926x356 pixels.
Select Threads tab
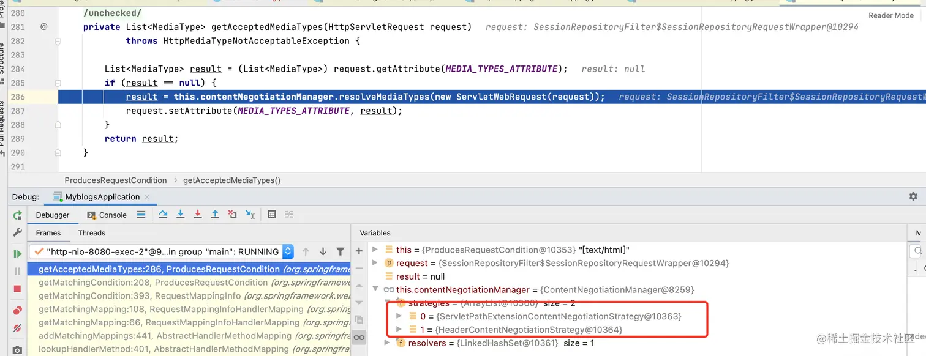click(92, 232)
